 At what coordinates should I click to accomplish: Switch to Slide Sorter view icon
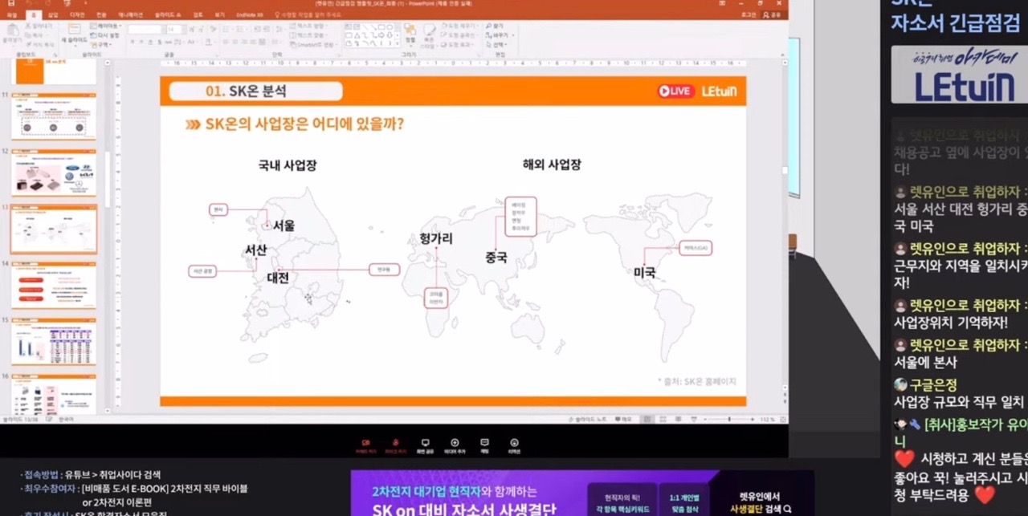coord(663,419)
